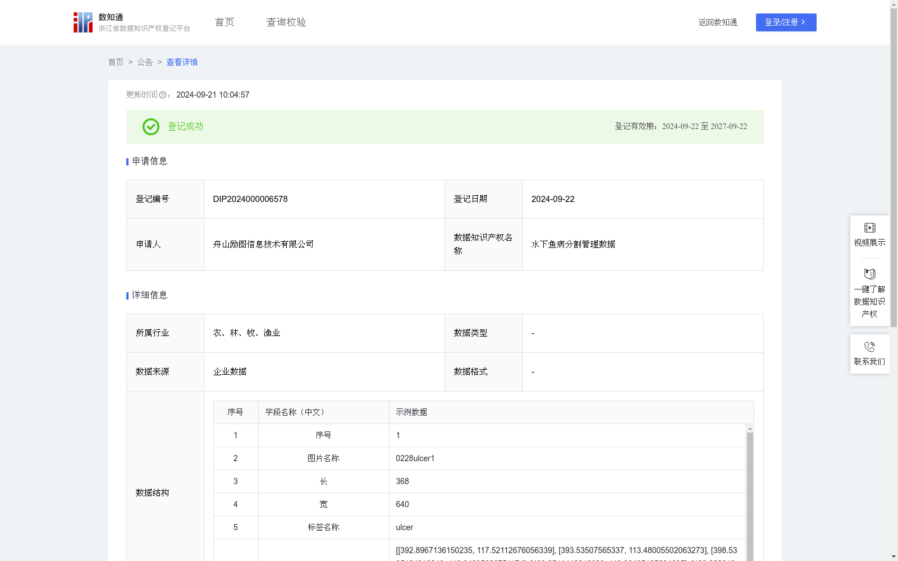Click the green 登记成功 checkmark icon
Viewport: 898px width, 561px height.
click(x=150, y=127)
